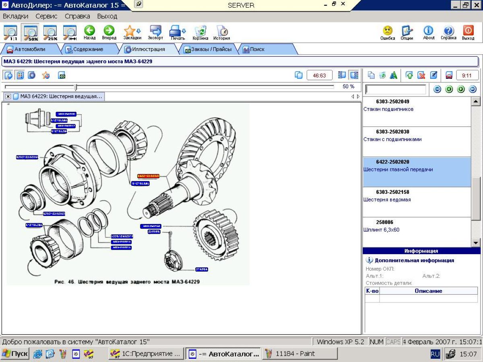Click the blue edit note icon
This screenshot has height=362, width=483.
[433, 75]
